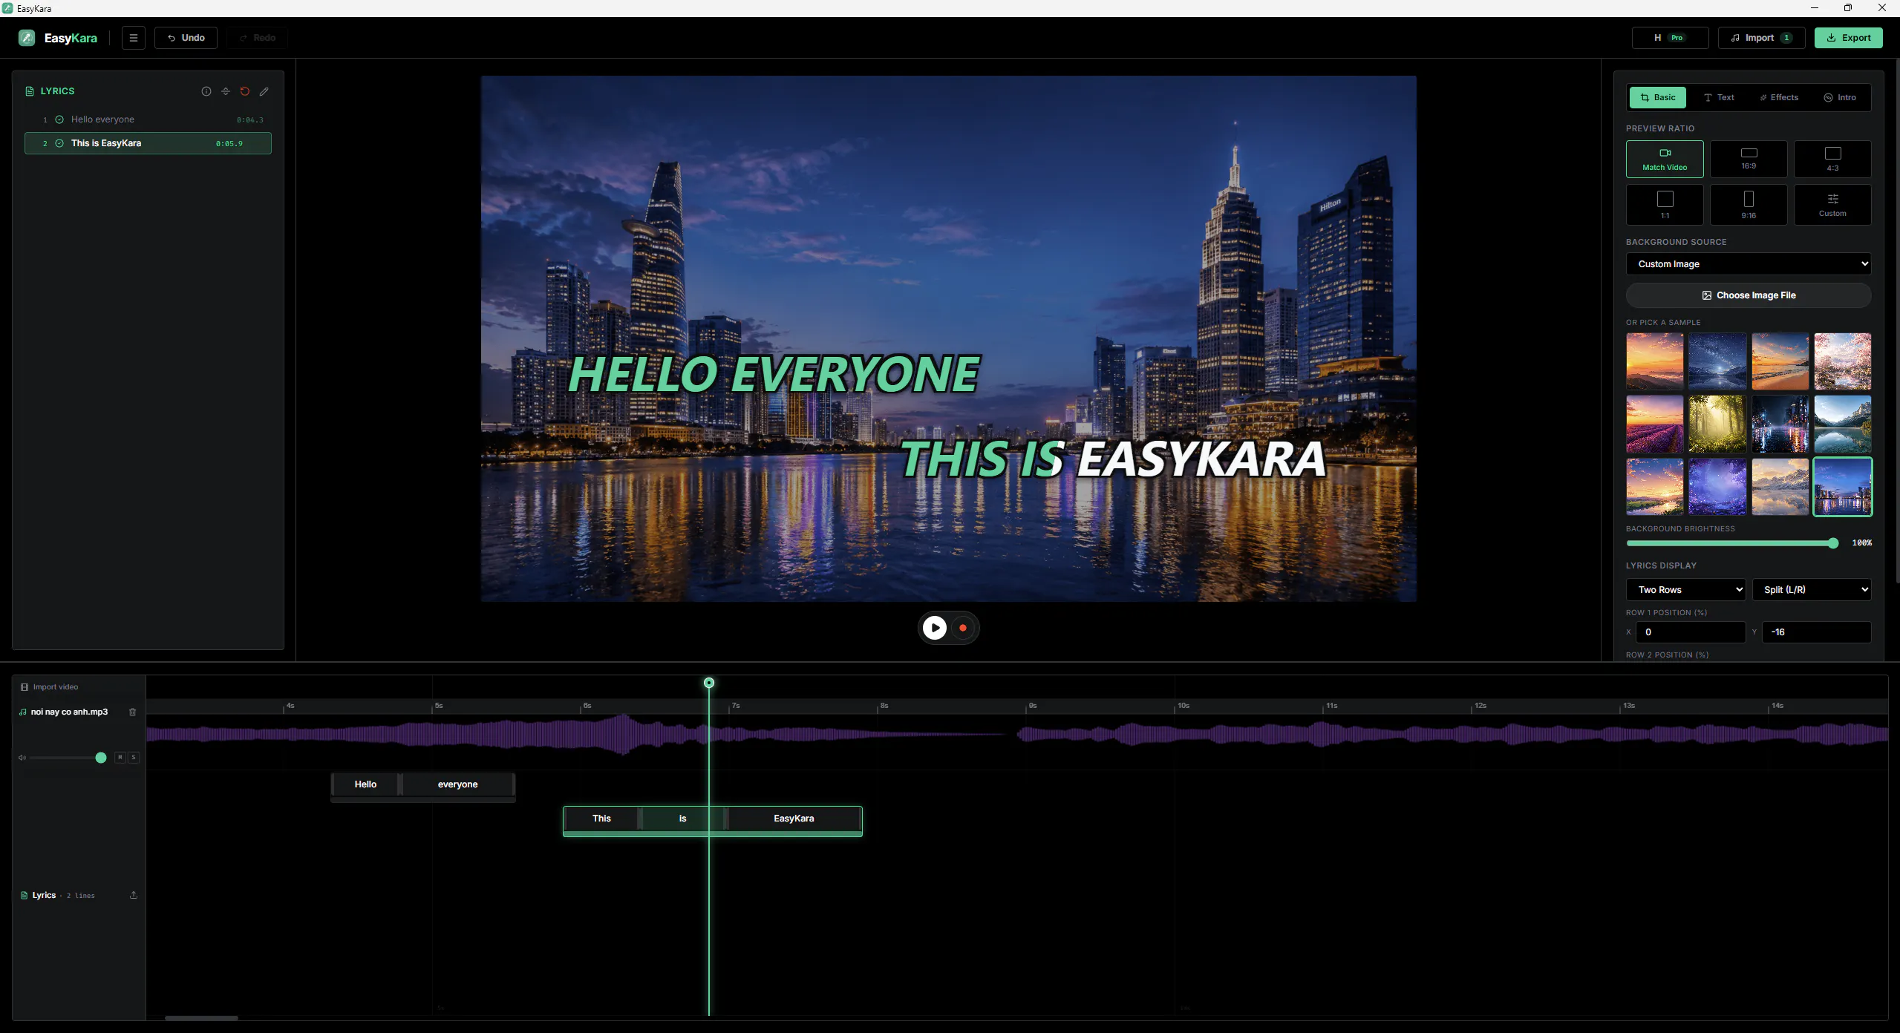Switch to the Basic tab
The height and width of the screenshot is (1033, 1900).
1658,97
